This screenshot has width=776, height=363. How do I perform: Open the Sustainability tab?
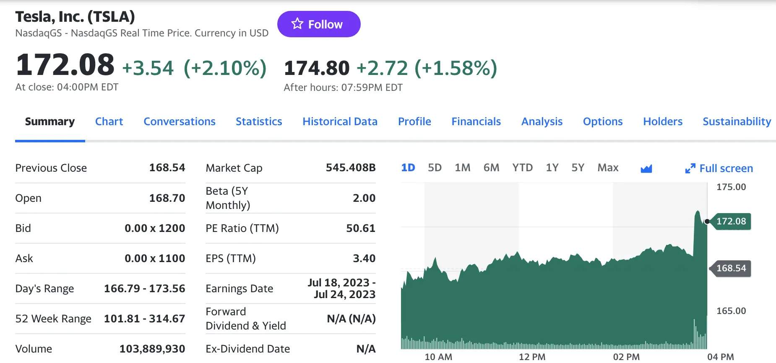(x=737, y=121)
